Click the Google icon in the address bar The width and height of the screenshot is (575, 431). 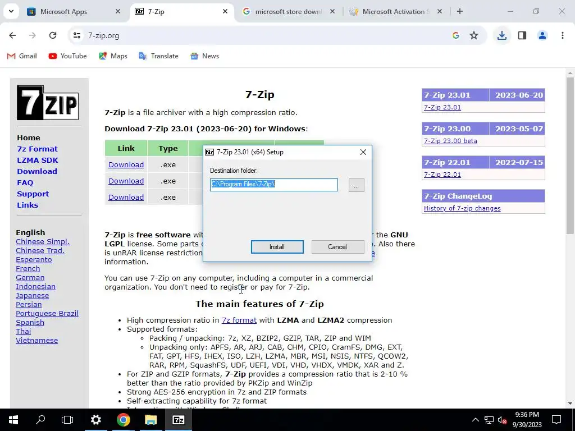456,35
